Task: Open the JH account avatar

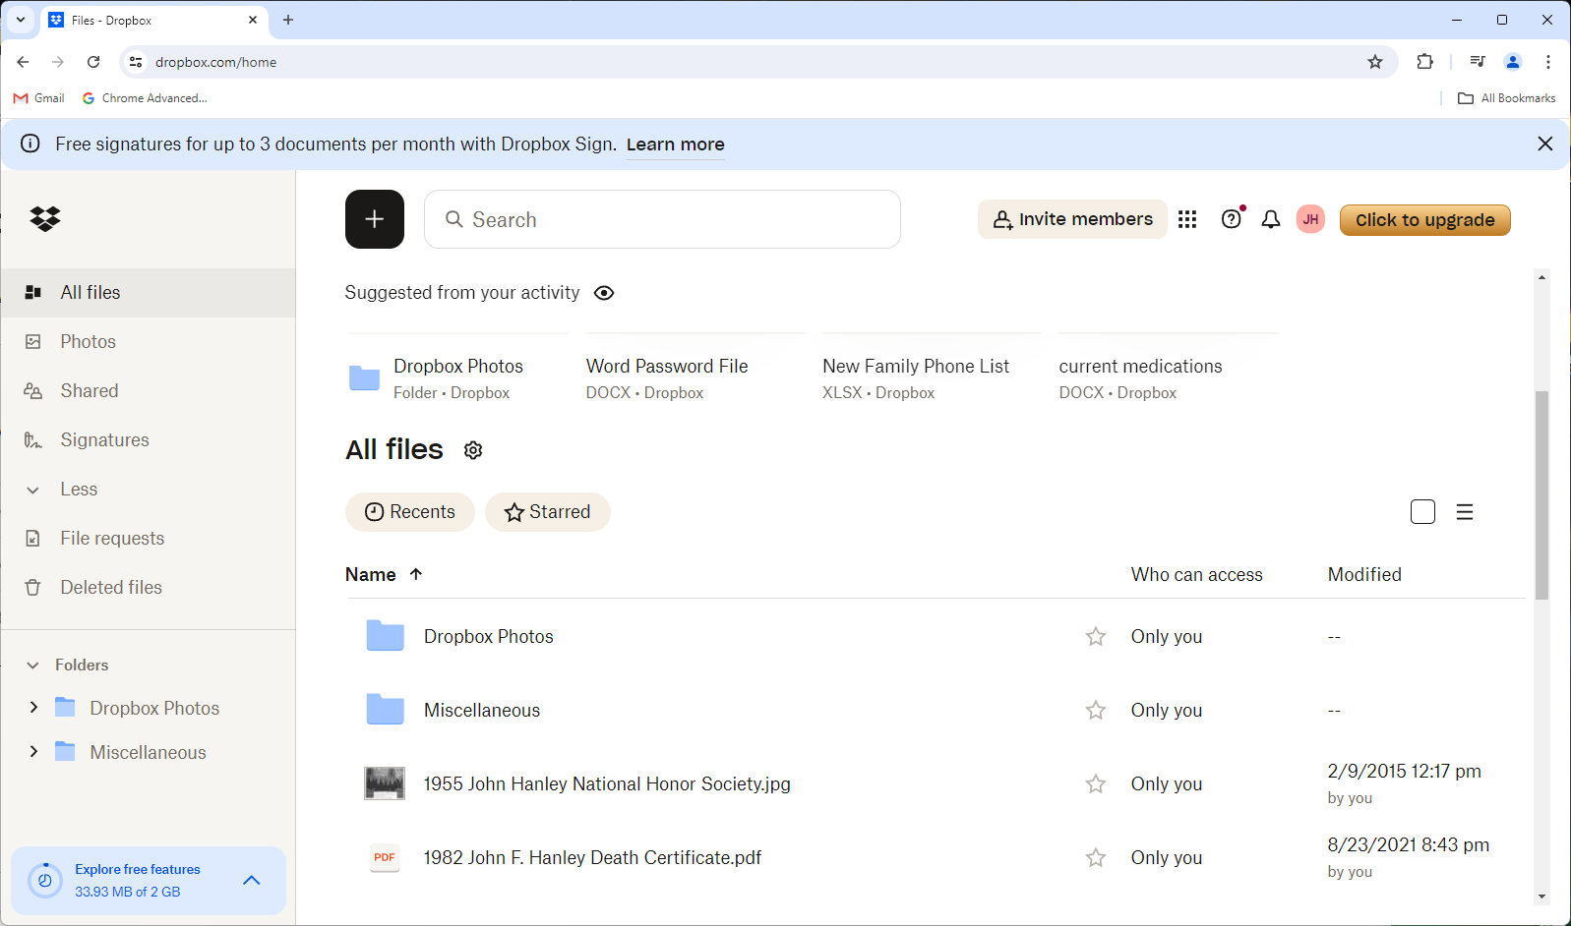Action: (1310, 219)
